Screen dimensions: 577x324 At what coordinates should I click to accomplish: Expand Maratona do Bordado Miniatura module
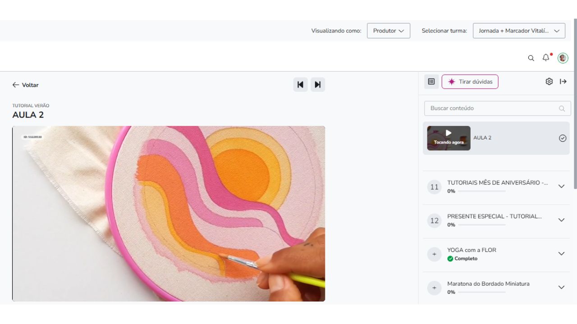click(561, 288)
